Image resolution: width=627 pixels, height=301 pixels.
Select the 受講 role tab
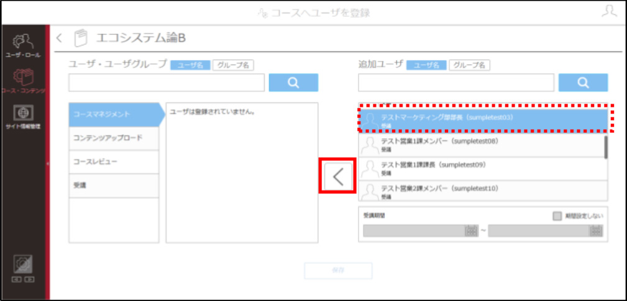(114, 186)
